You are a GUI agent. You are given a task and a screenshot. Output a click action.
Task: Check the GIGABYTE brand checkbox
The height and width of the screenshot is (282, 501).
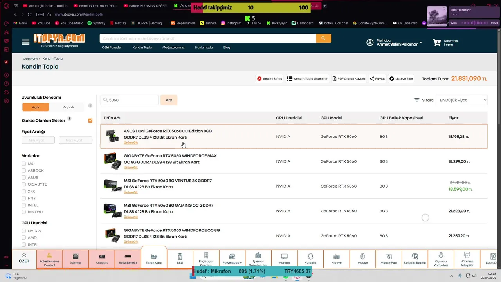click(24, 184)
